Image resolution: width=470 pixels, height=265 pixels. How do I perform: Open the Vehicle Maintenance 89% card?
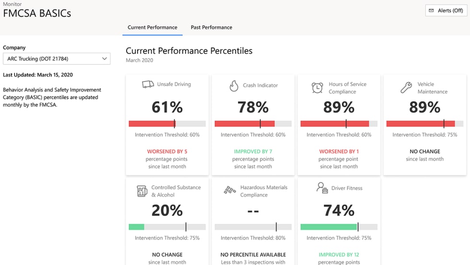pyautogui.click(x=424, y=125)
